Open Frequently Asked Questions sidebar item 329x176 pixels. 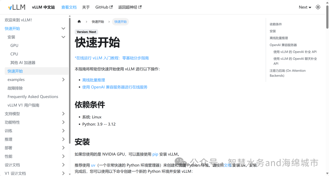[33, 97]
